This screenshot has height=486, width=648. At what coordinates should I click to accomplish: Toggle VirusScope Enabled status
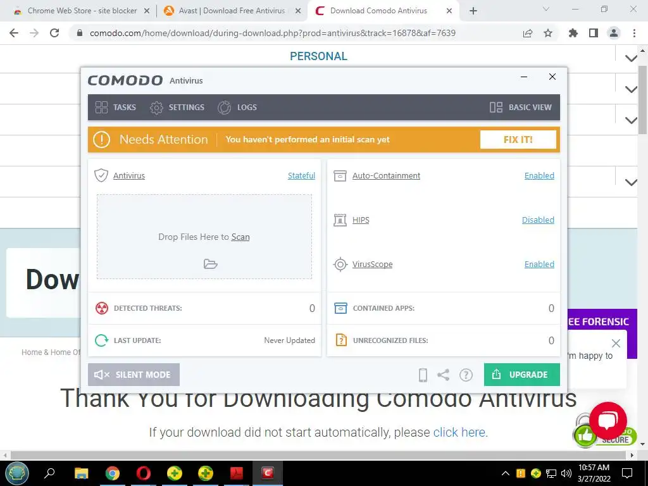pos(539,264)
